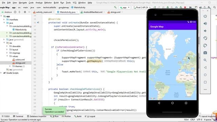This screenshot has height=122, width=217.
Task: Collapse the res folder
Action: click(4, 43)
